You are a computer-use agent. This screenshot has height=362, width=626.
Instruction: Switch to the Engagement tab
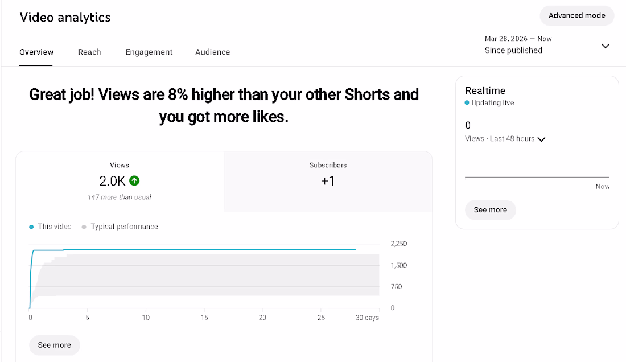[149, 52]
